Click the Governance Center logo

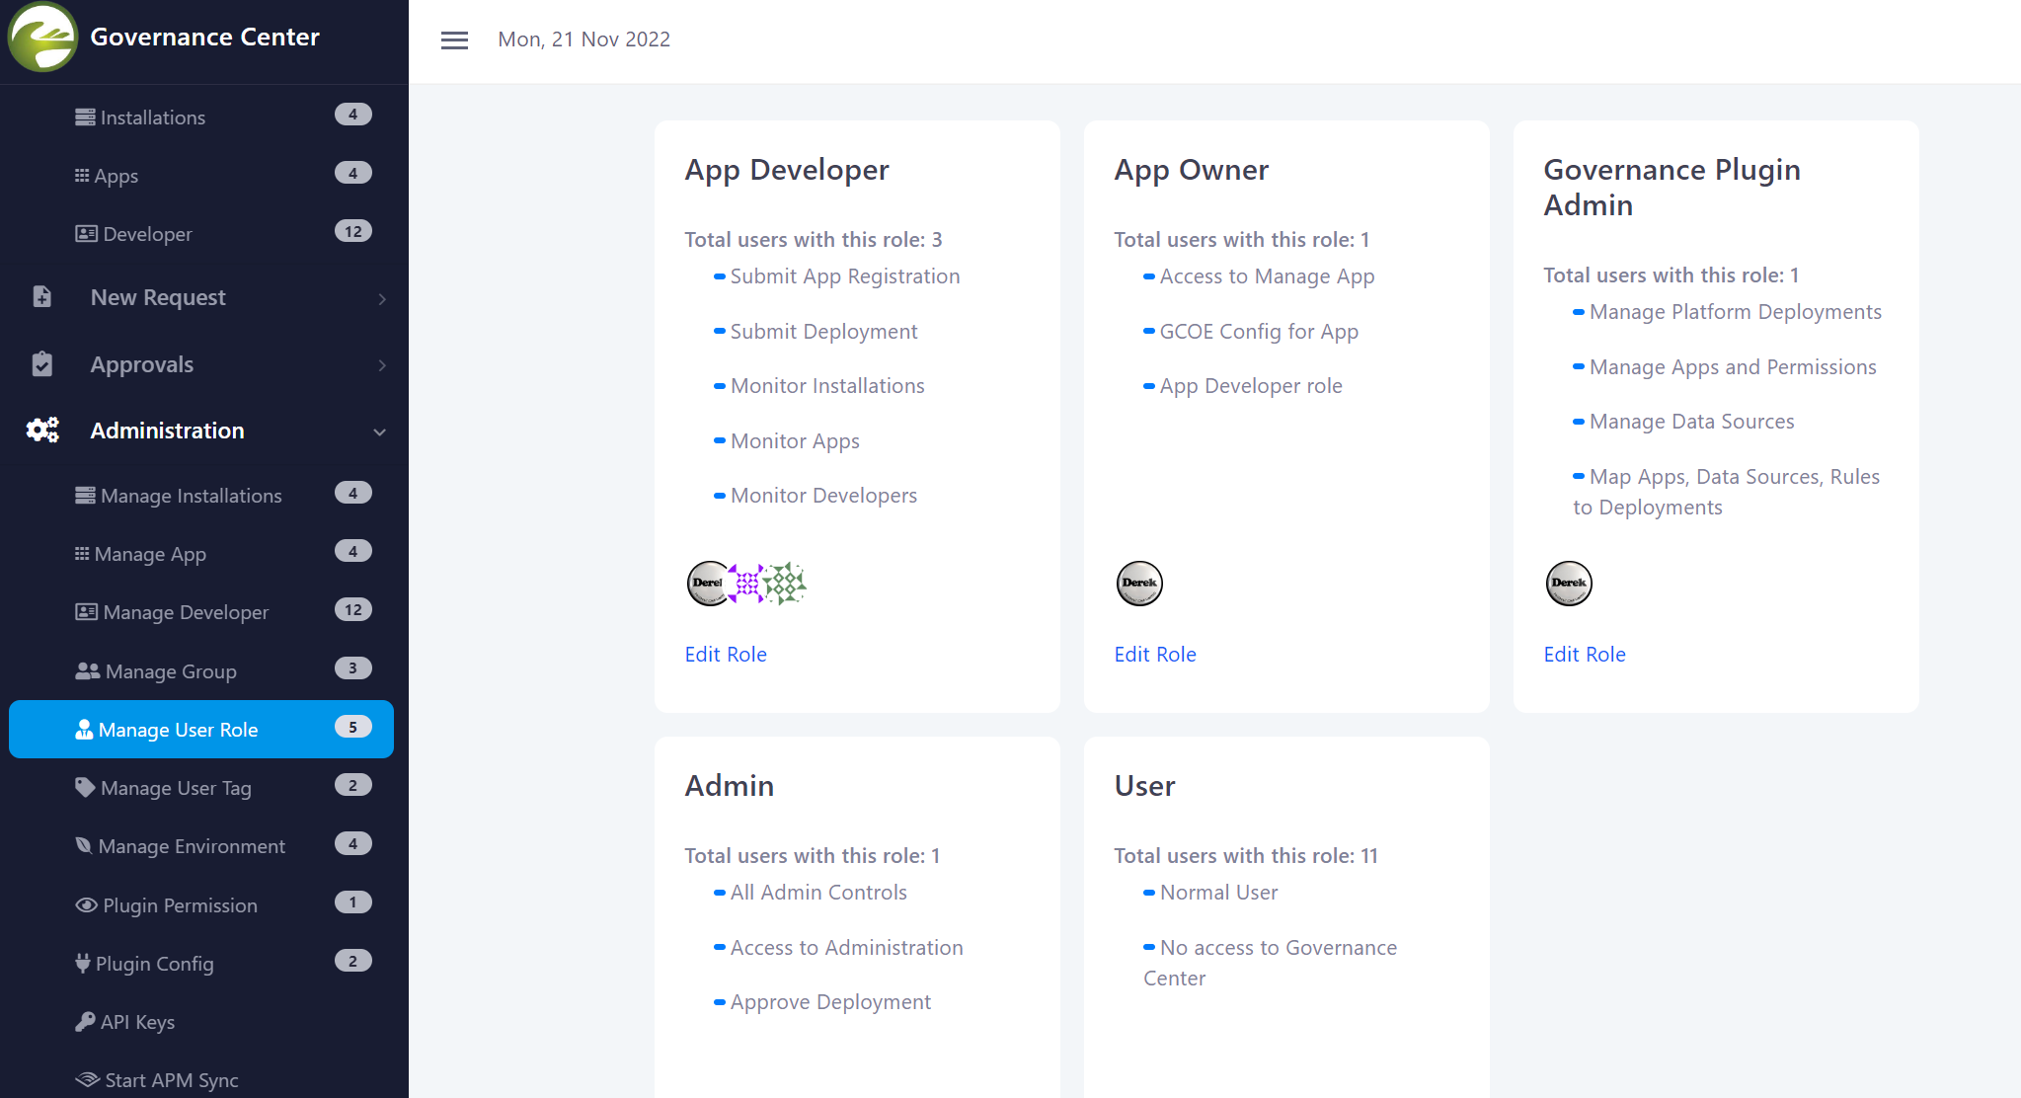click(x=42, y=38)
